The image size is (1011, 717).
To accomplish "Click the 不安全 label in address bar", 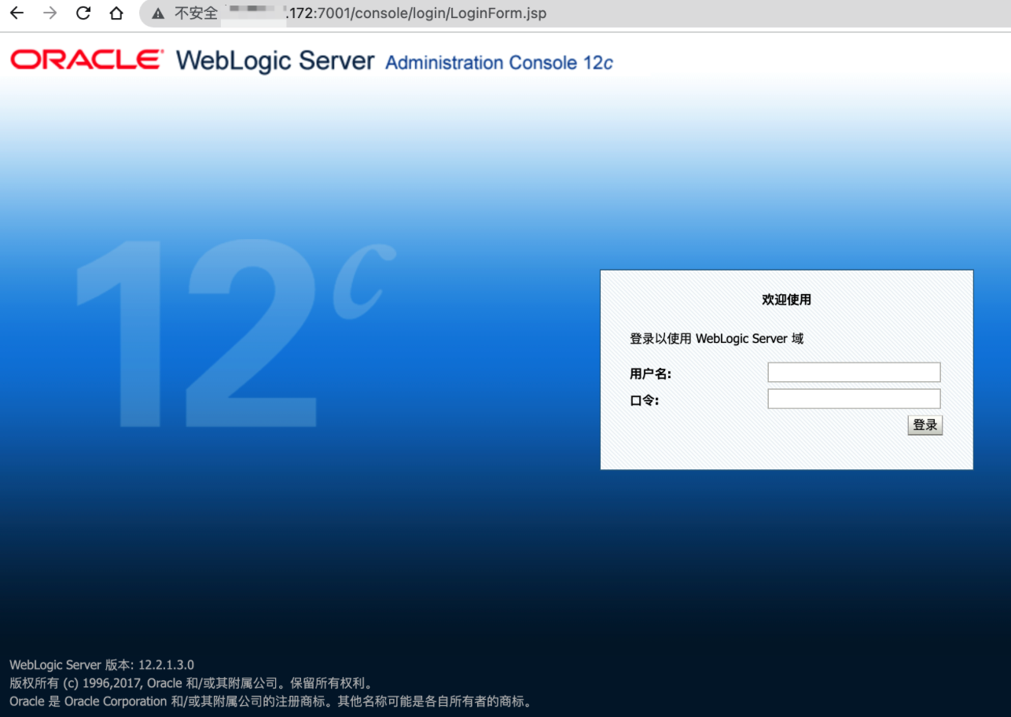I will pos(195,13).
